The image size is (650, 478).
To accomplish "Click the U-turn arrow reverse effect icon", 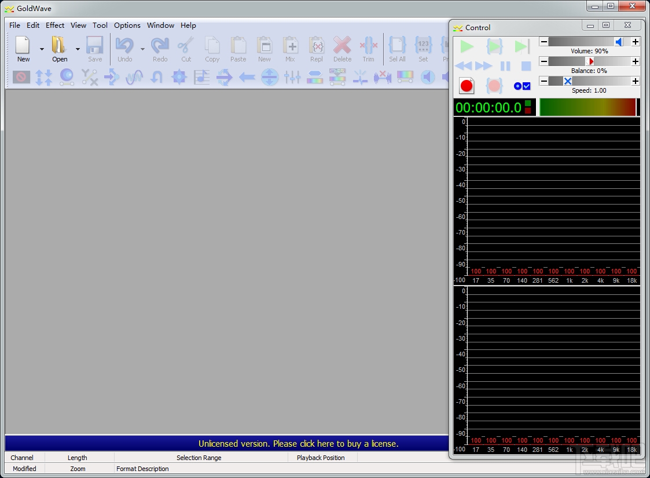I will tap(156, 77).
